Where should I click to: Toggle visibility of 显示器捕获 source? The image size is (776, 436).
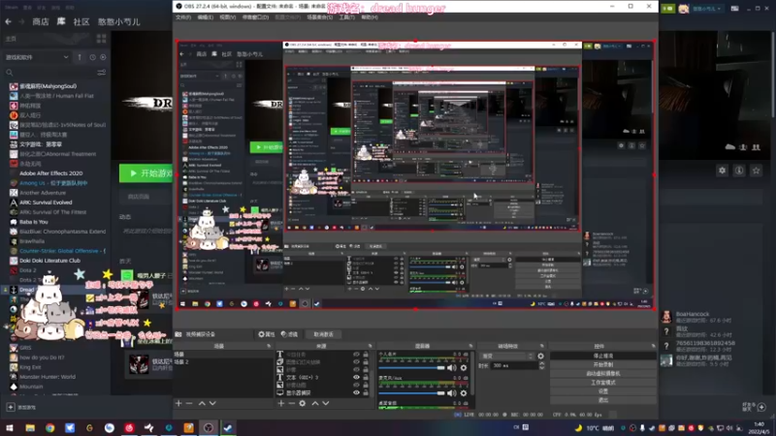coord(356,393)
